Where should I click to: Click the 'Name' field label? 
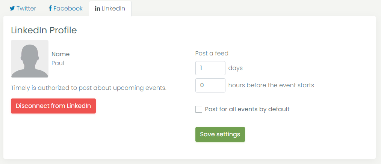coord(60,54)
